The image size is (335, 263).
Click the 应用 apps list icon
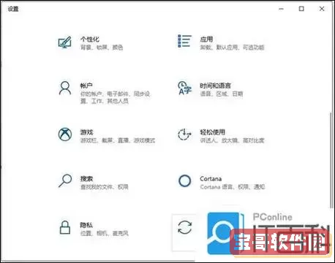click(184, 41)
